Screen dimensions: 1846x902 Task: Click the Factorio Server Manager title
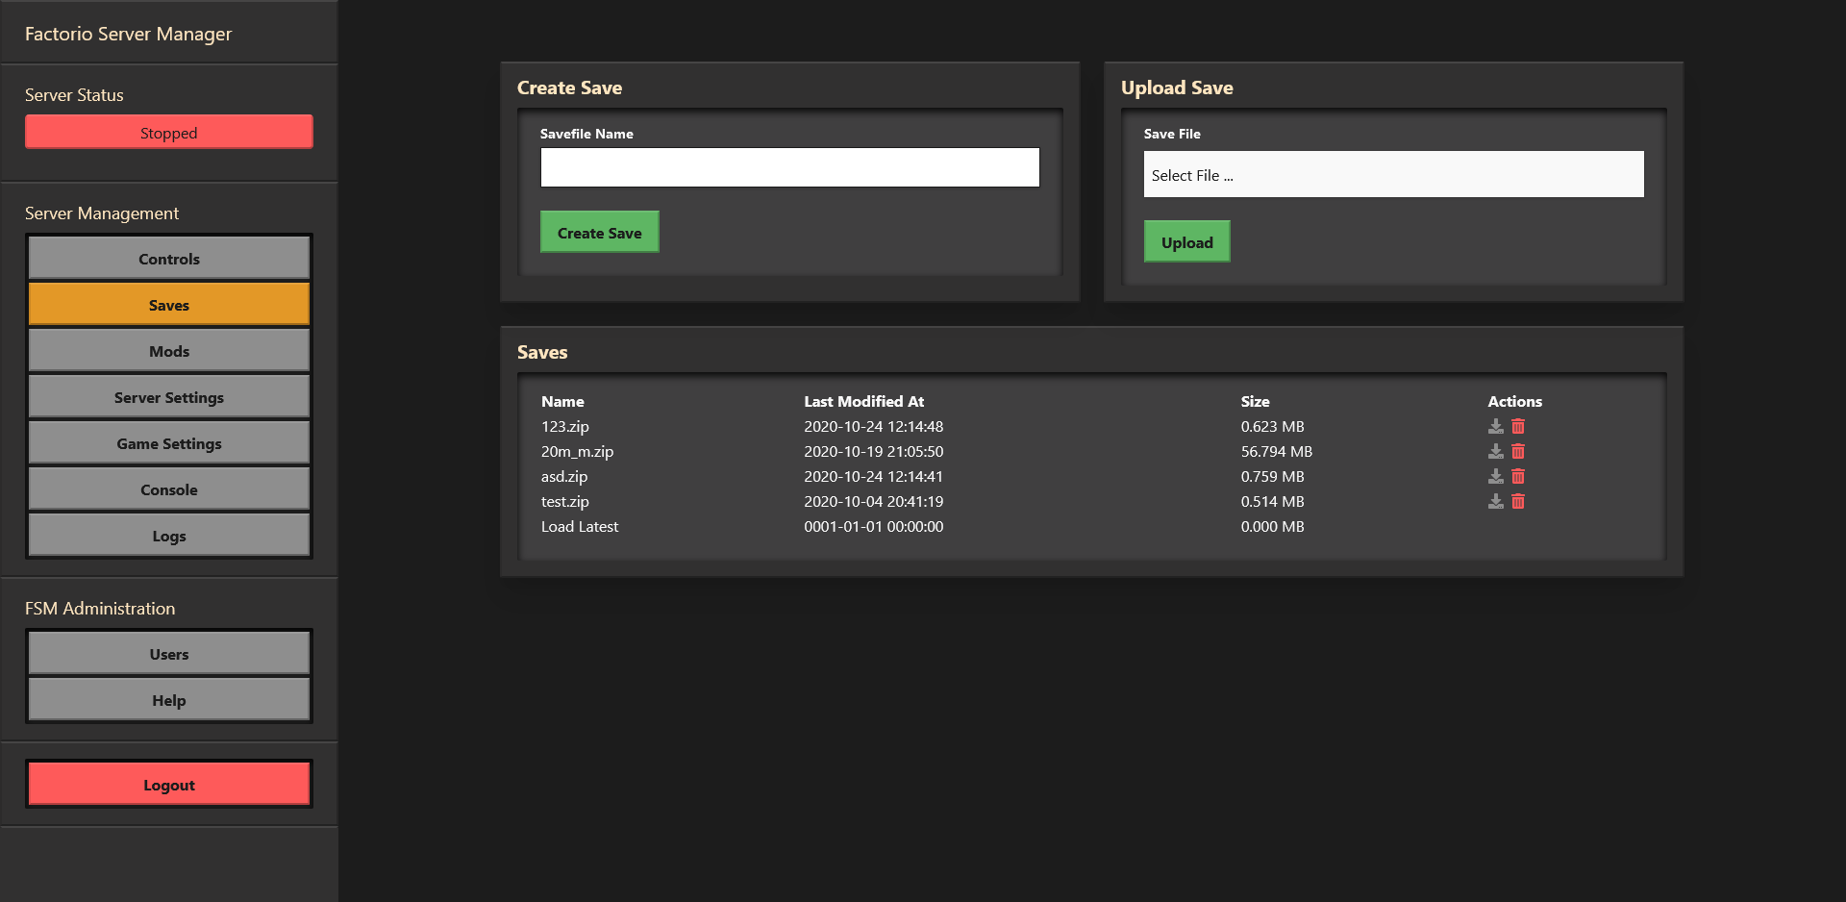128,34
